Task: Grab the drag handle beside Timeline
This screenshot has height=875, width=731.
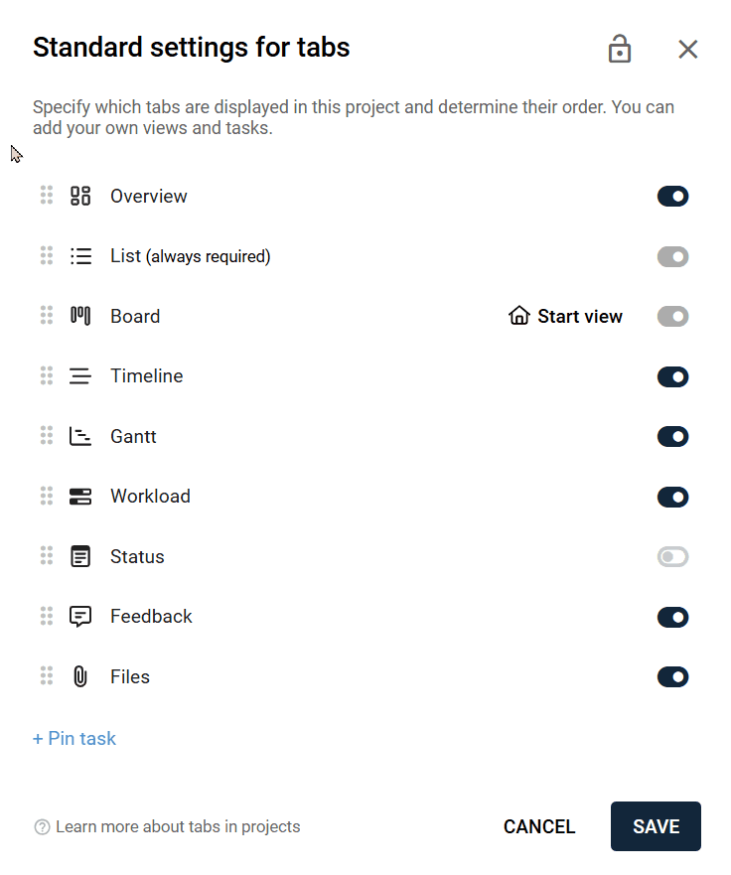Action: (47, 375)
